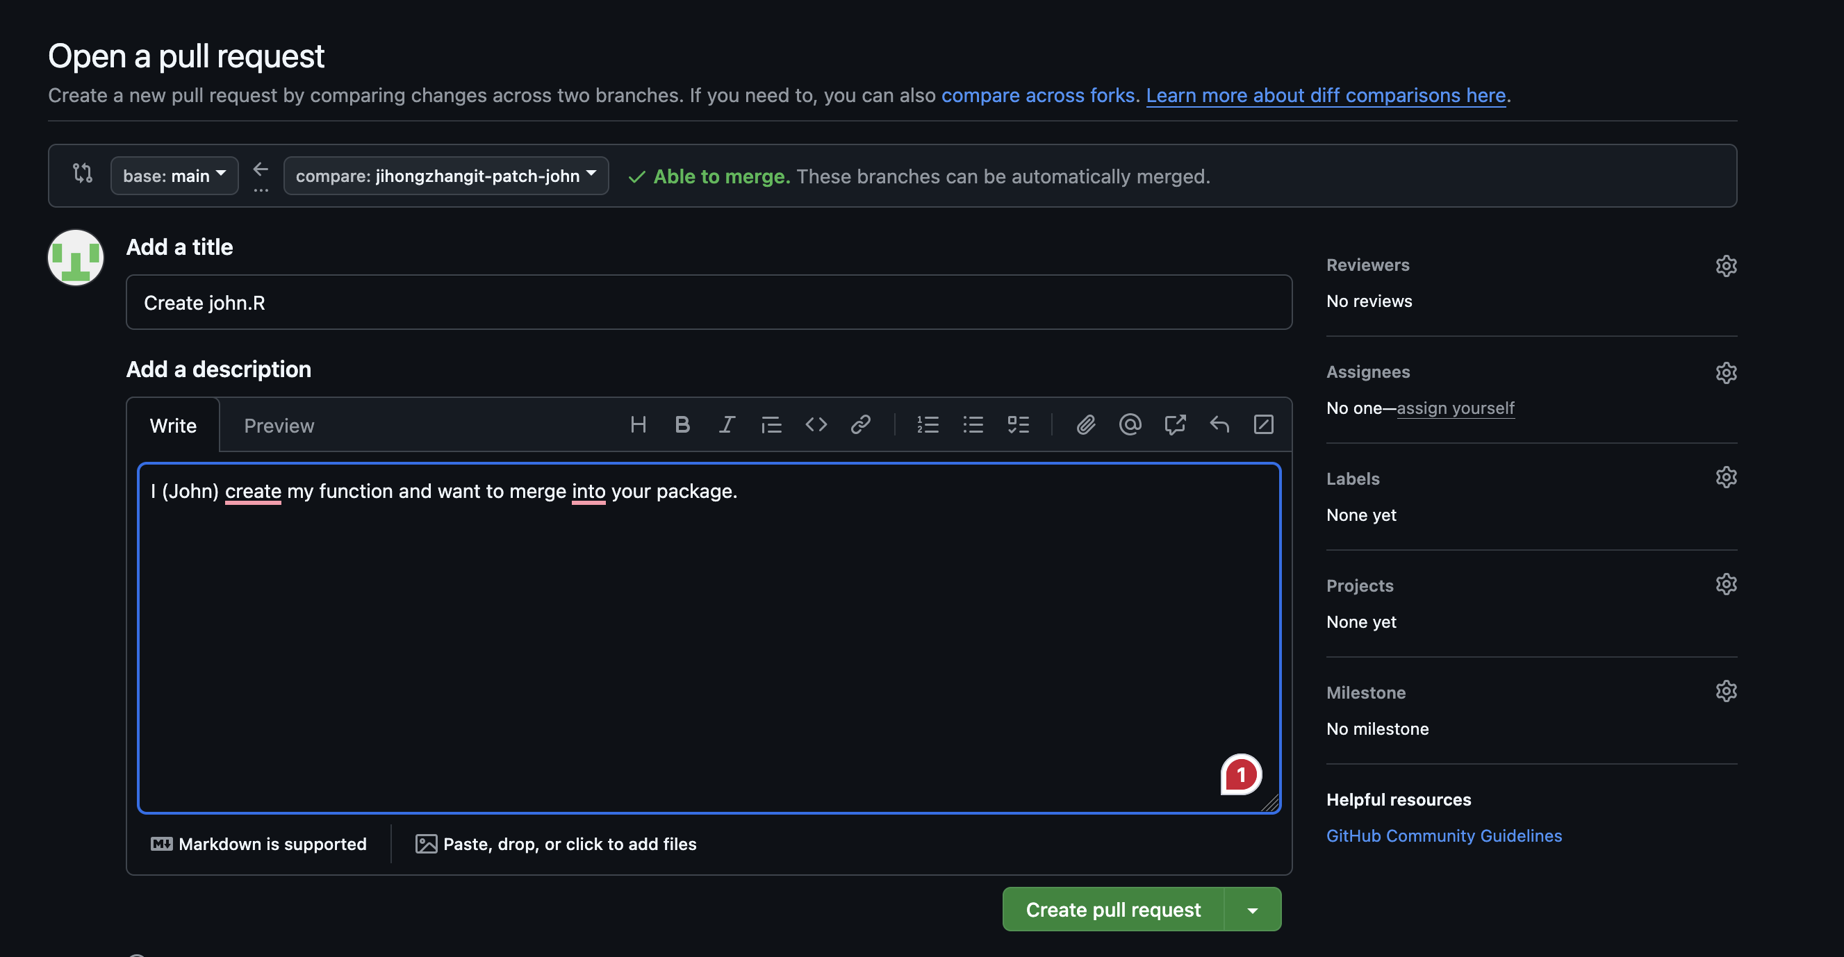Open compare: jihongzhangit-patch-john branch dropdown
The image size is (1844, 957).
point(446,176)
